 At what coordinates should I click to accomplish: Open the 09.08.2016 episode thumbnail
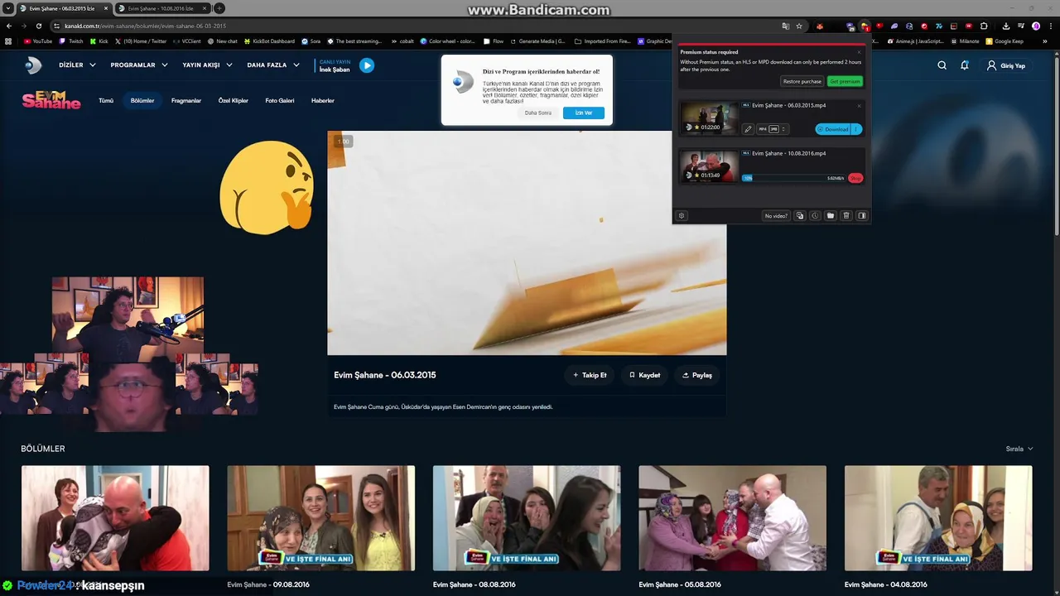(x=321, y=518)
